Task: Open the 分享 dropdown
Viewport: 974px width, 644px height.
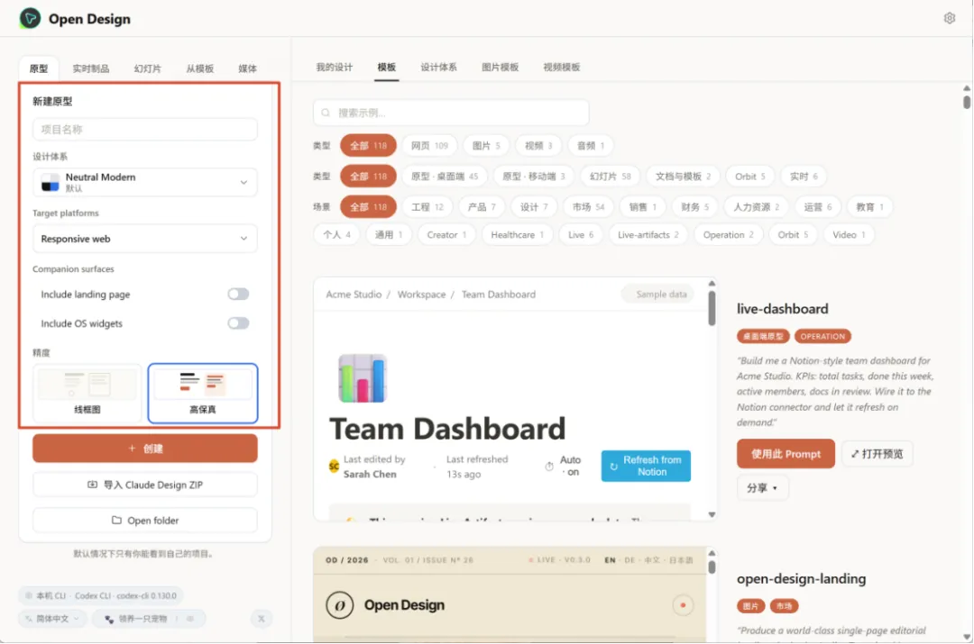Action: click(x=762, y=487)
